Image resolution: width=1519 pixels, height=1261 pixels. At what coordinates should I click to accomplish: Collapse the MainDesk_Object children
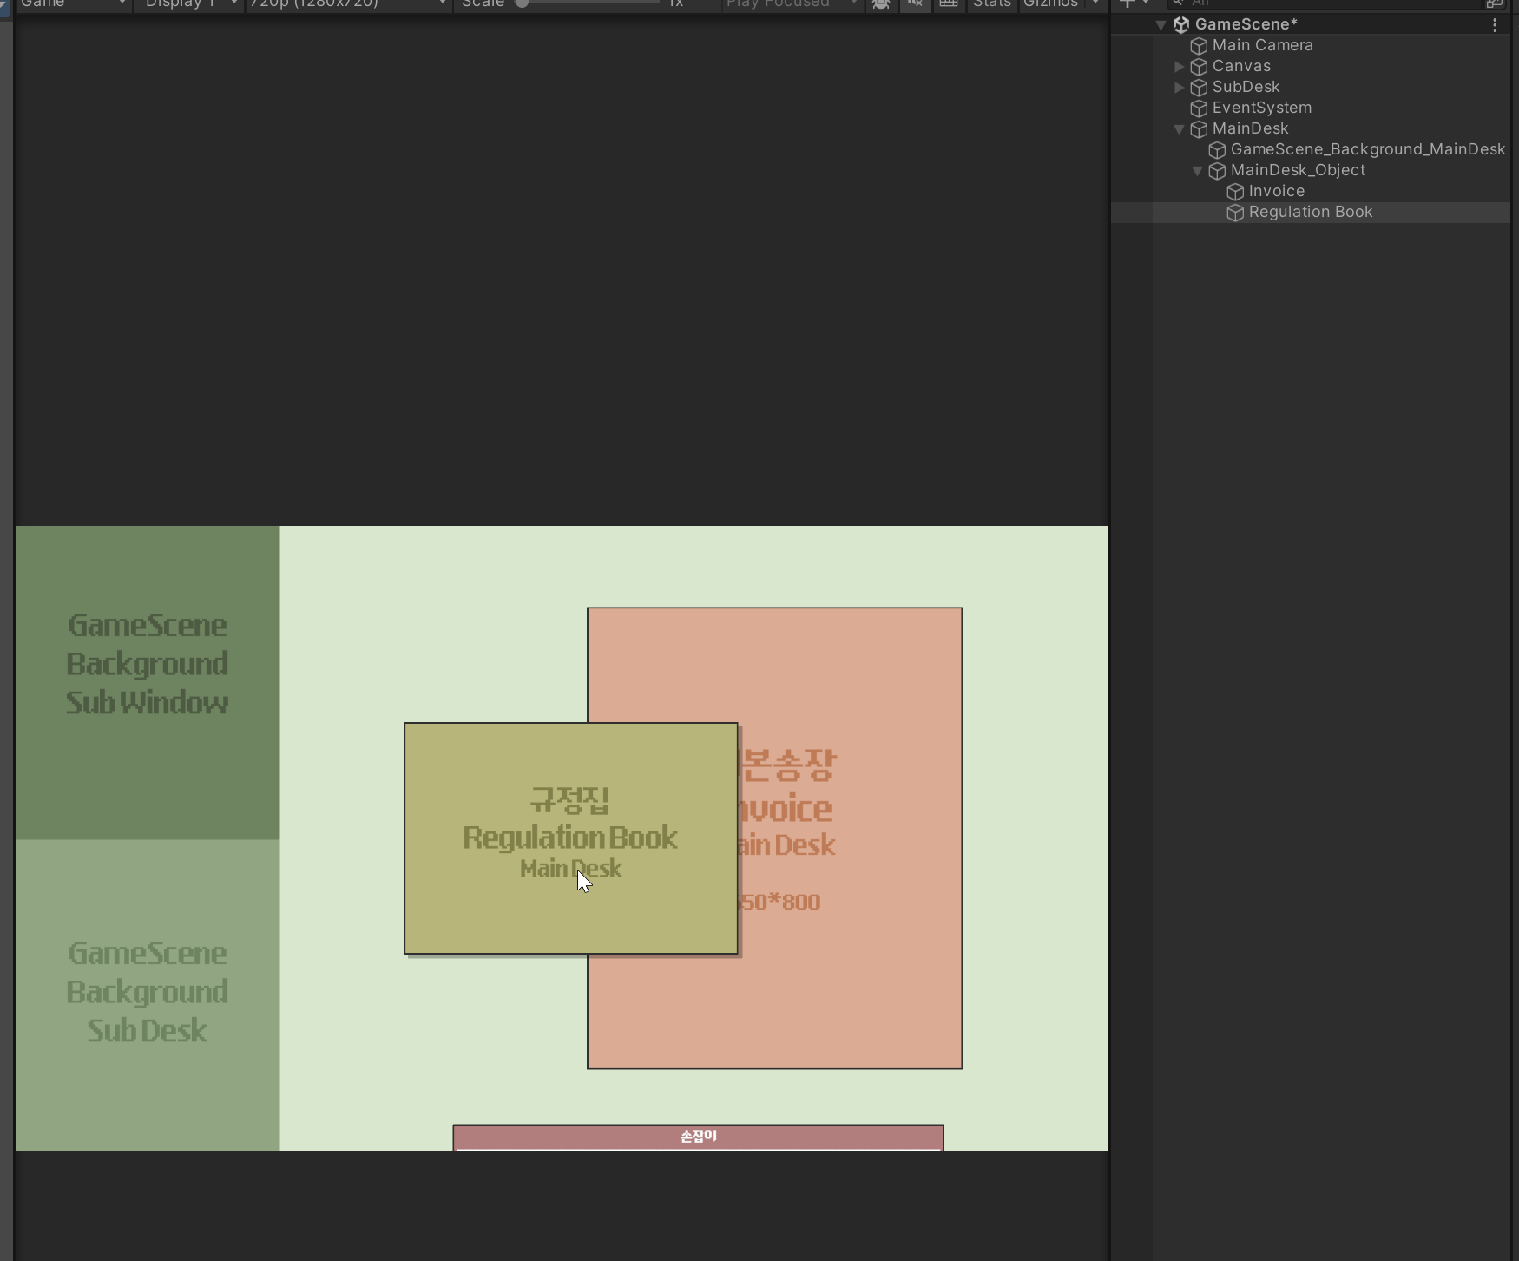[x=1197, y=171]
